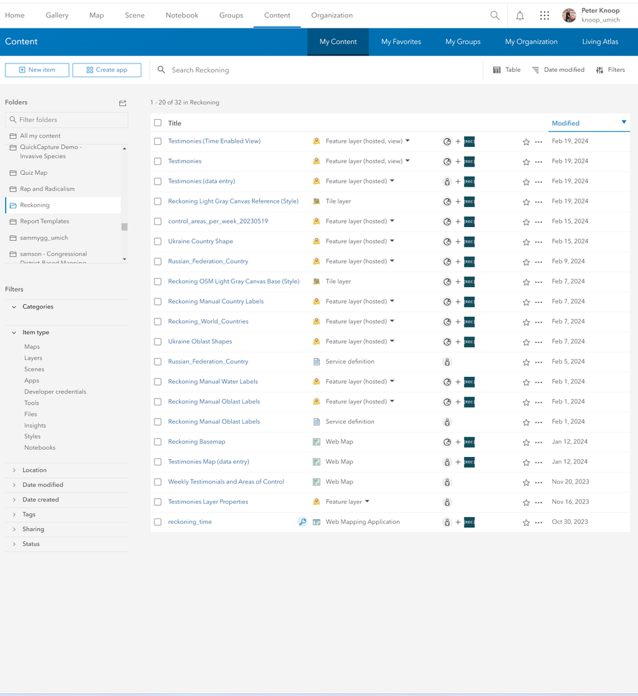
Task: Open more options for Reckoning Manual Water Labels
Action: point(538,382)
